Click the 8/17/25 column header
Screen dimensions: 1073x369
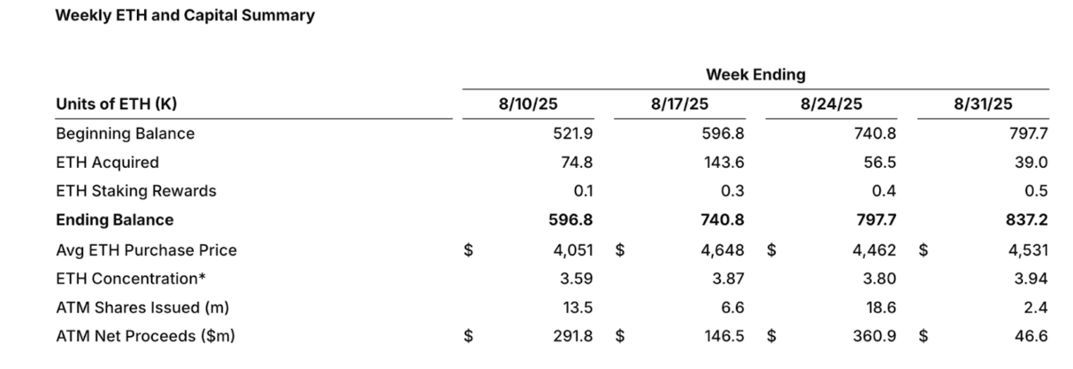(x=680, y=105)
